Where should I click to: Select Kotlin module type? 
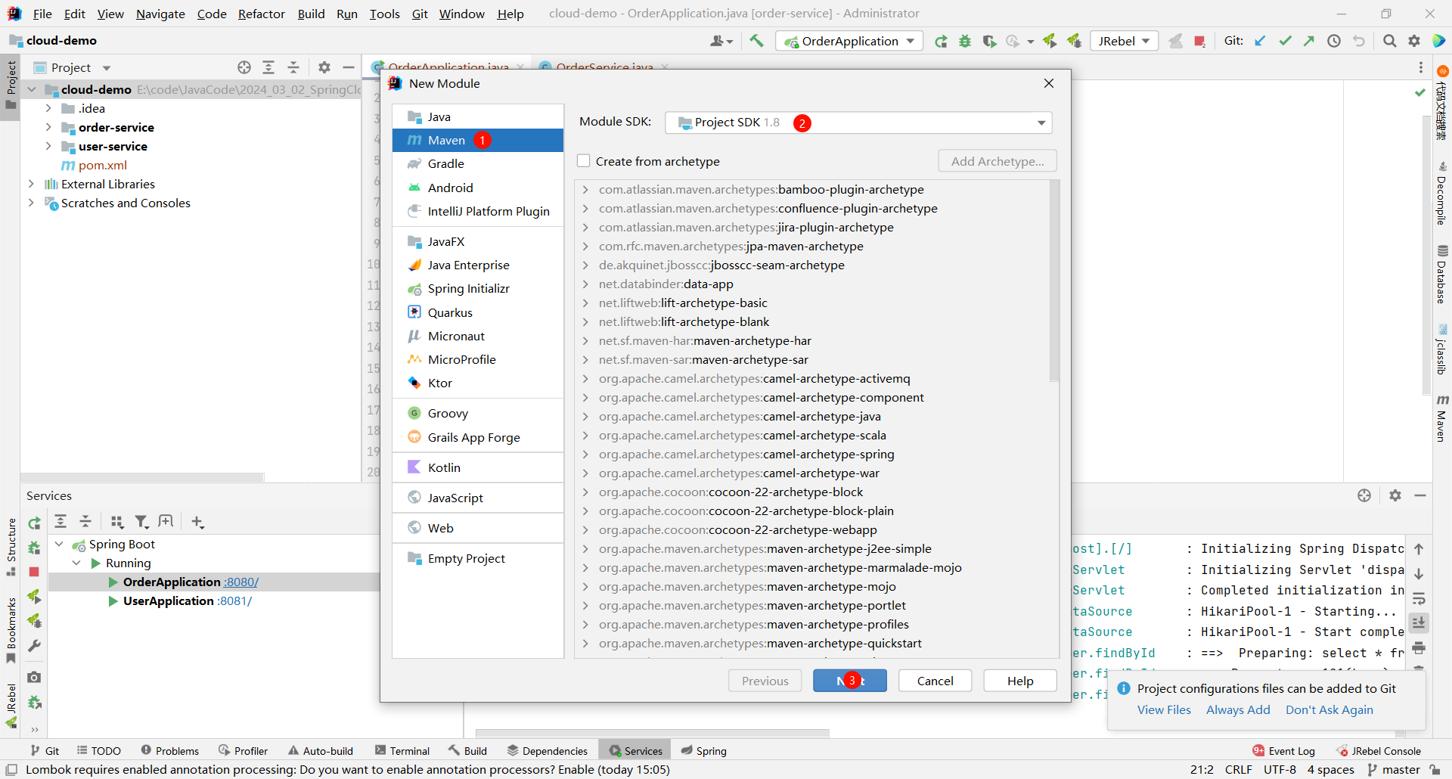[x=478, y=467]
